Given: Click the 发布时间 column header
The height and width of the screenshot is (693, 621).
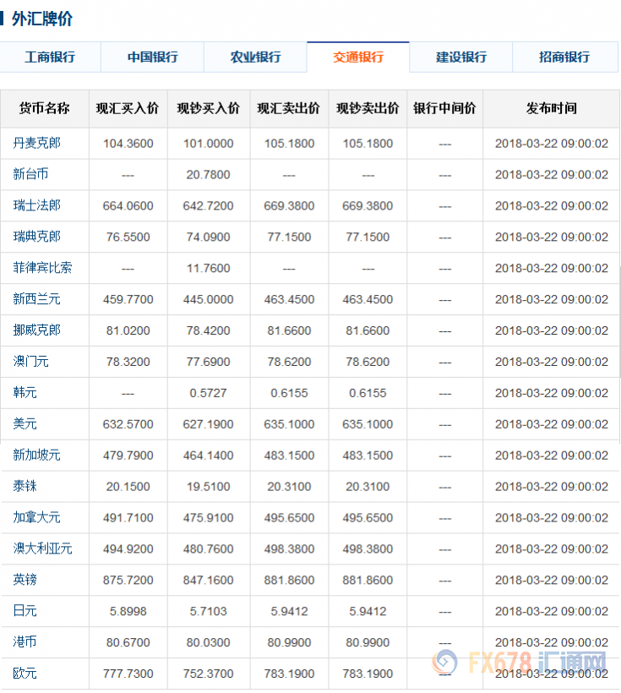Looking at the screenshot, I should coord(552,109).
